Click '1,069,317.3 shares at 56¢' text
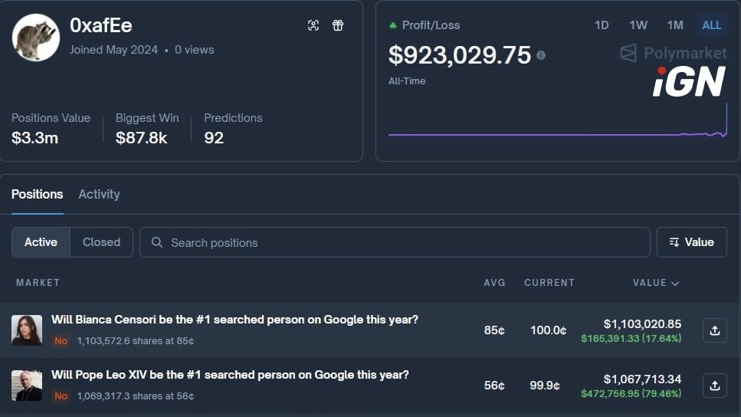The height and width of the screenshot is (417, 741). click(x=136, y=396)
